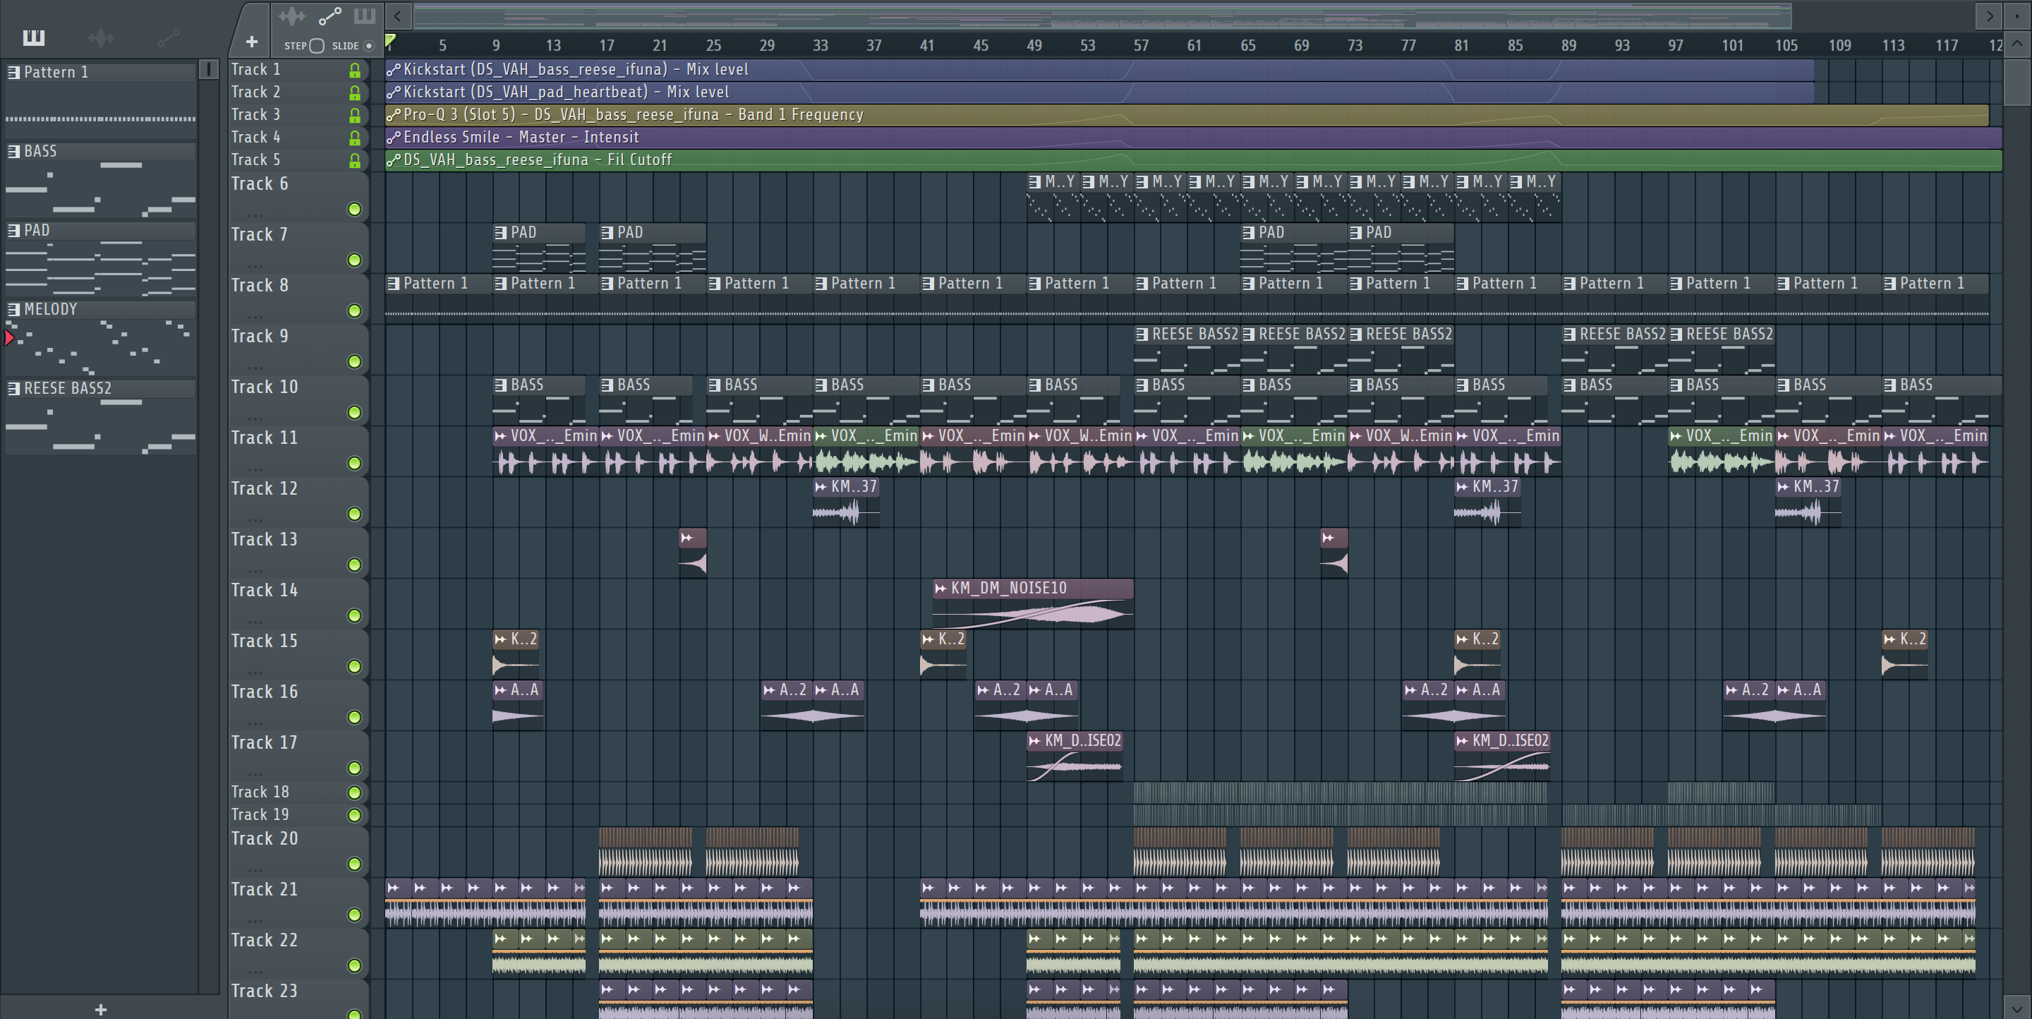2032x1019 pixels.
Task: Click the right arrow of horizontal scroll overview
Action: click(1989, 16)
